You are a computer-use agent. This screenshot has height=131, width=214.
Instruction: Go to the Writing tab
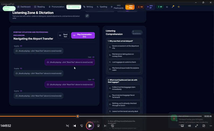(x=88, y=7)
